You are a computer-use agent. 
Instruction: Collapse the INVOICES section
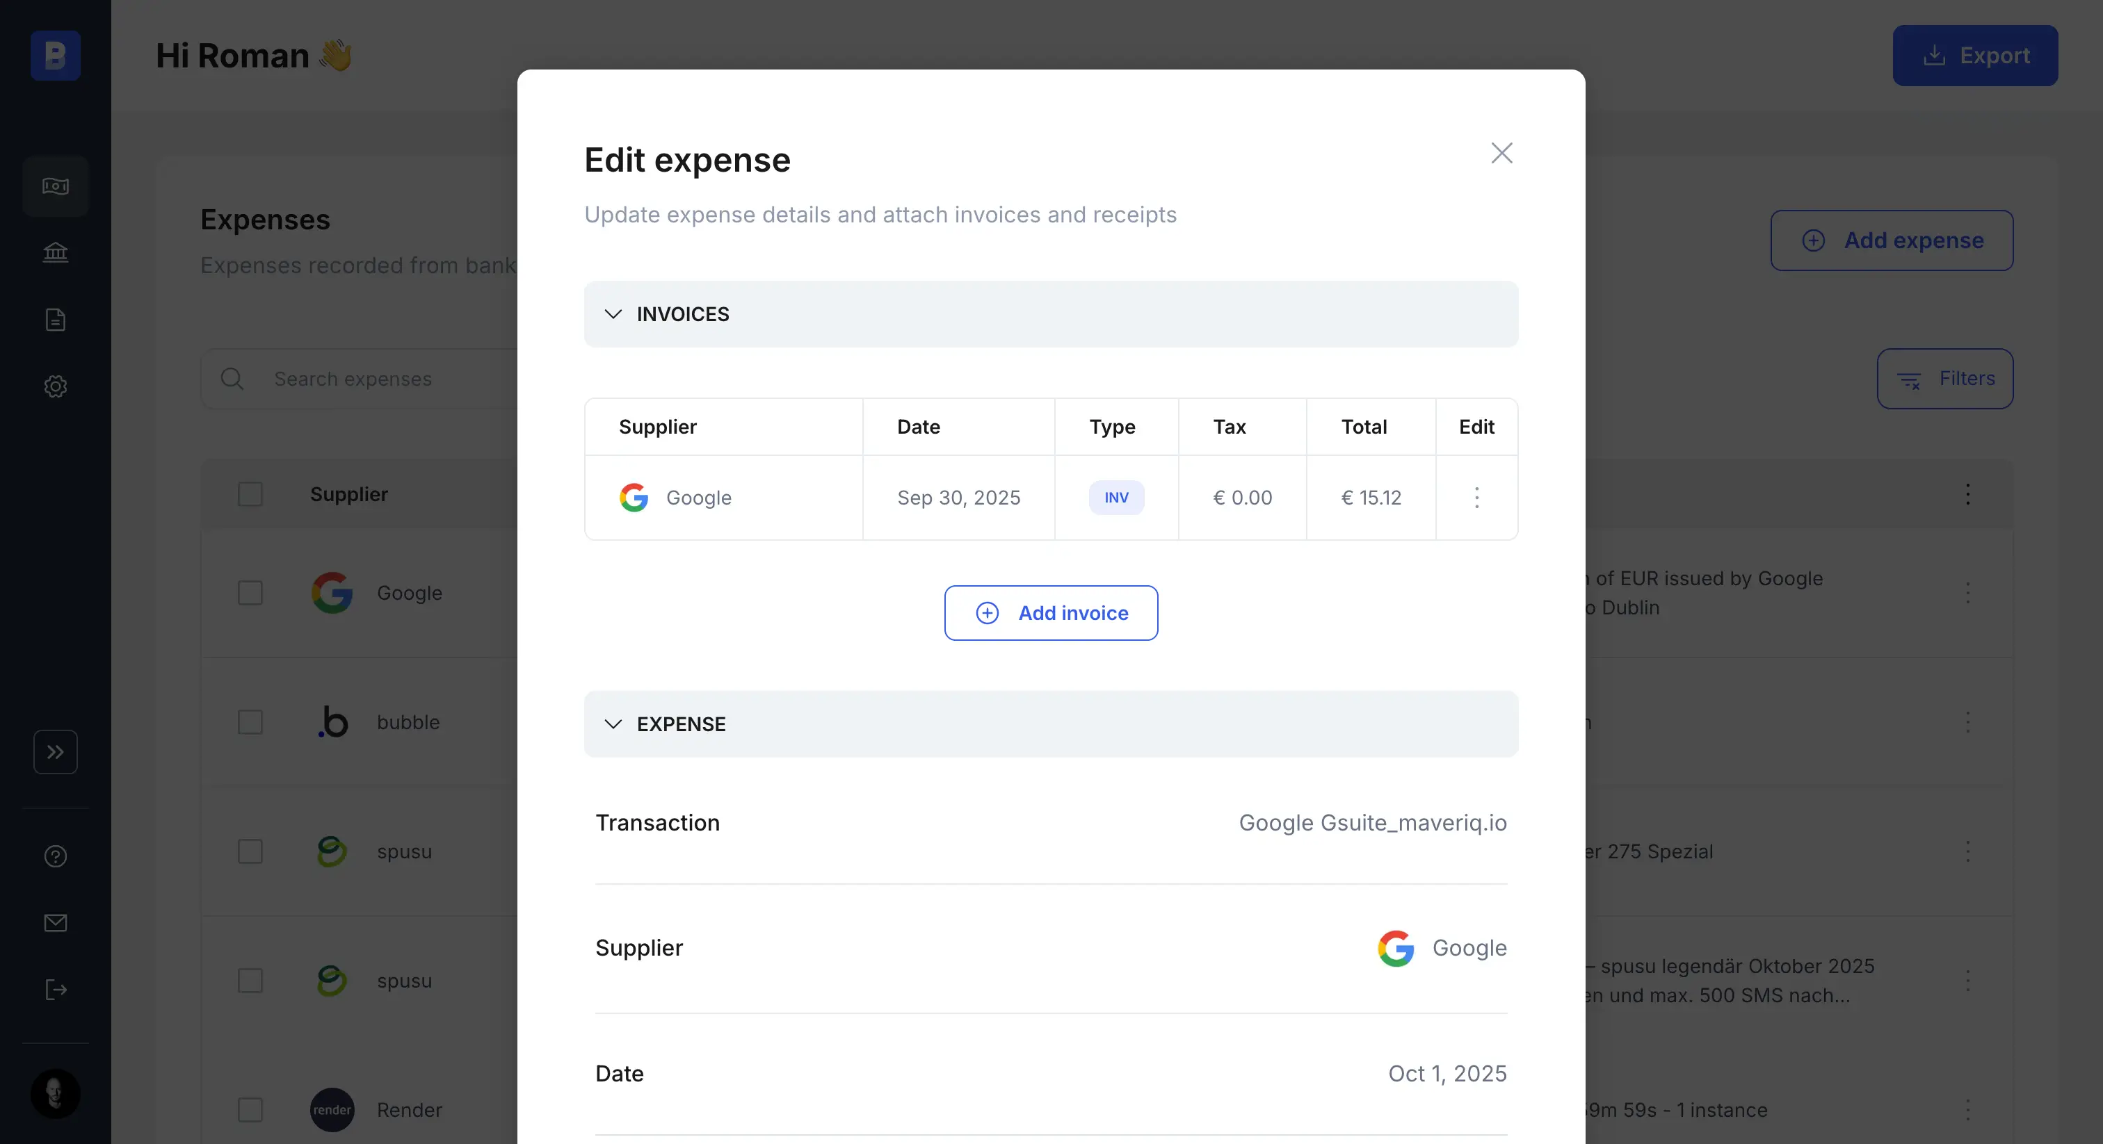[x=614, y=315]
